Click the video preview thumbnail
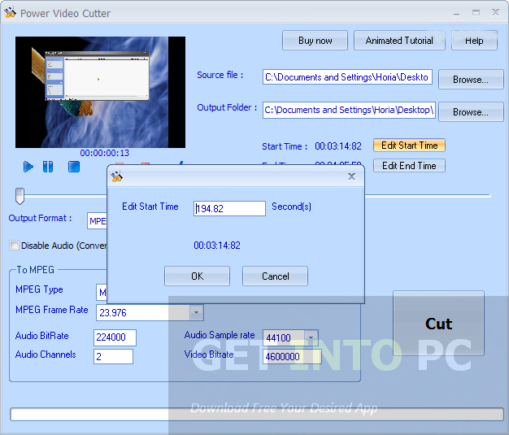The width and height of the screenshot is (509, 435). (x=100, y=92)
